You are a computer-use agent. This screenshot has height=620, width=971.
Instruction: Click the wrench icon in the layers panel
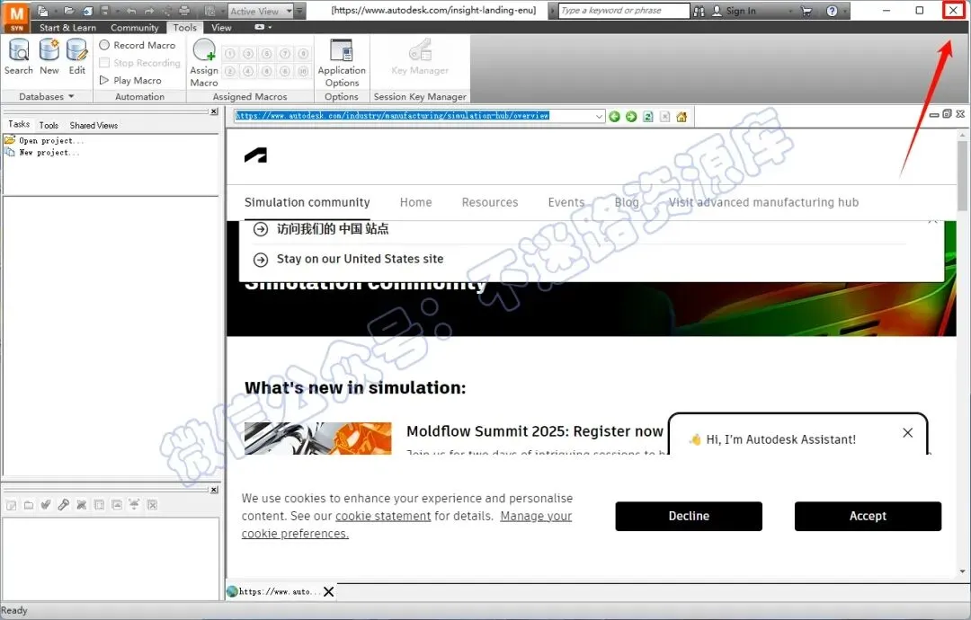pos(63,505)
